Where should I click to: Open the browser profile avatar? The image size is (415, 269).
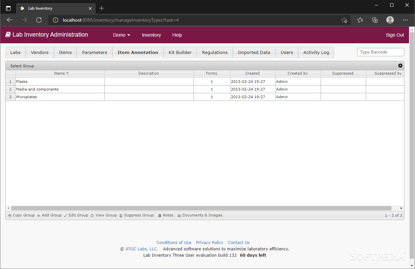click(x=390, y=20)
